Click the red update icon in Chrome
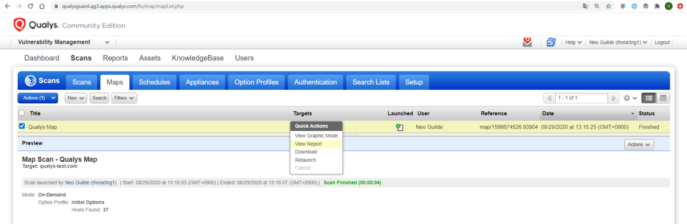 [680, 6]
